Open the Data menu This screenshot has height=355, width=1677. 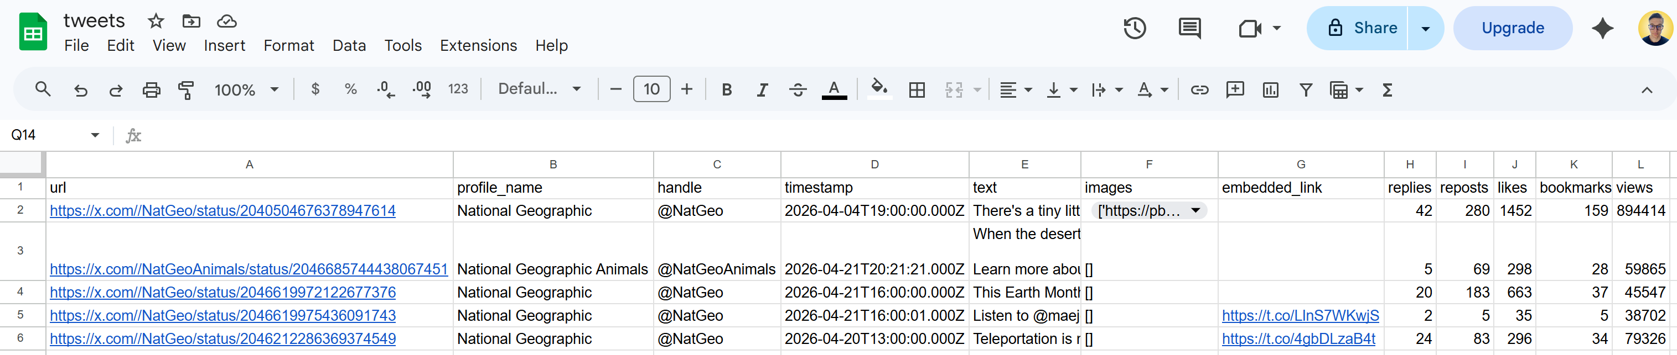pyautogui.click(x=349, y=45)
